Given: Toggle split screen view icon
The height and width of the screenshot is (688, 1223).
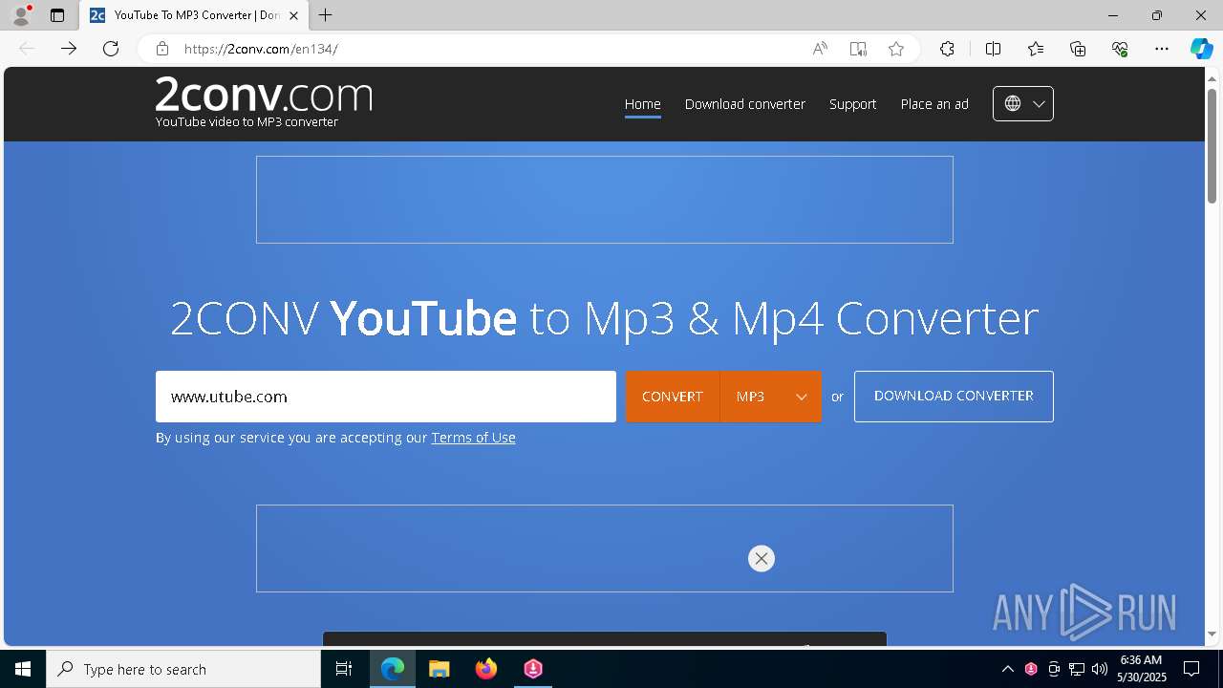Looking at the screenshot, I should [x=993, y=49].
